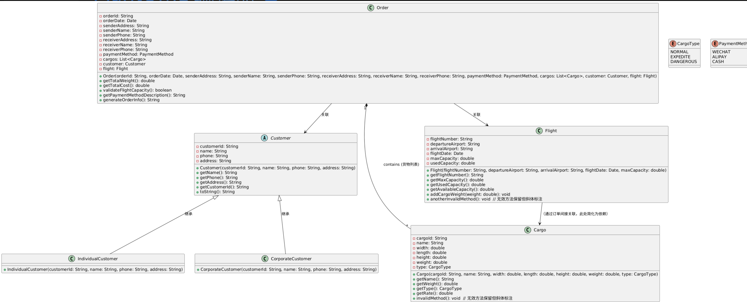747x302 pixels.
Task: Click the NORMAL value in CargoType
Action: (679, 52)
